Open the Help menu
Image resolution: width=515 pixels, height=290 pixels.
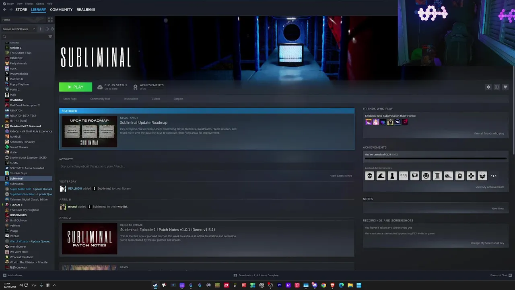(49, 4)
